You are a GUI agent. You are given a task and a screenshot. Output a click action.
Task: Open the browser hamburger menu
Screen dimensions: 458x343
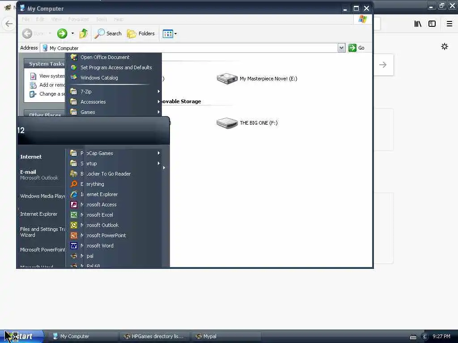coord(450,24)
